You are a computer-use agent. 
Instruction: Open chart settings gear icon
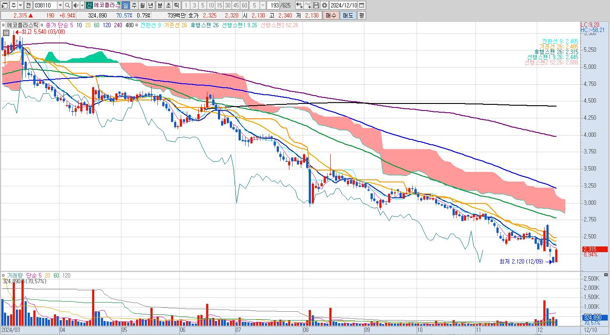pyautogui.click(x=325, y=5)
